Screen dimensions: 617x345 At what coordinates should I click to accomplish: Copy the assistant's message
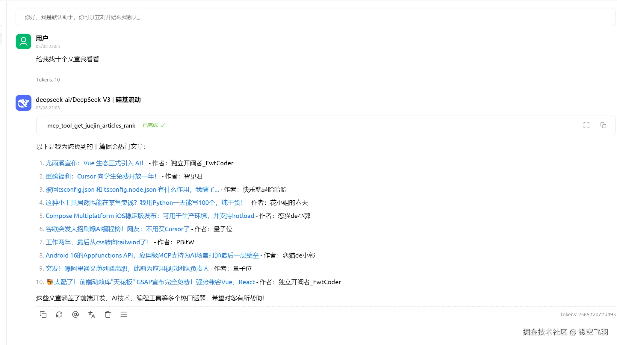[43, 314]
